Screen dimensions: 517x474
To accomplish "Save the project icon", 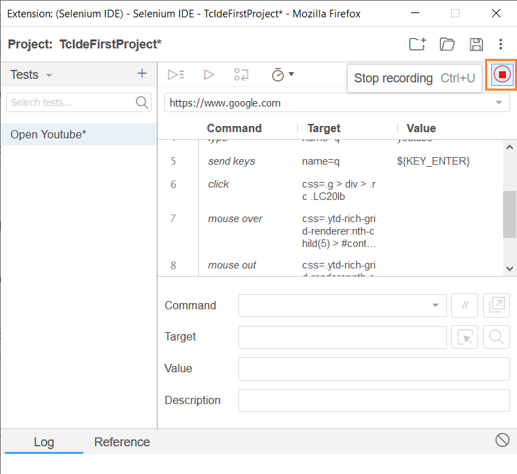I will coord(476,44).
